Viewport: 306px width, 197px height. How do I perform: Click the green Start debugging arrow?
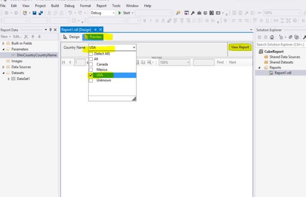[x=120, y=13]
